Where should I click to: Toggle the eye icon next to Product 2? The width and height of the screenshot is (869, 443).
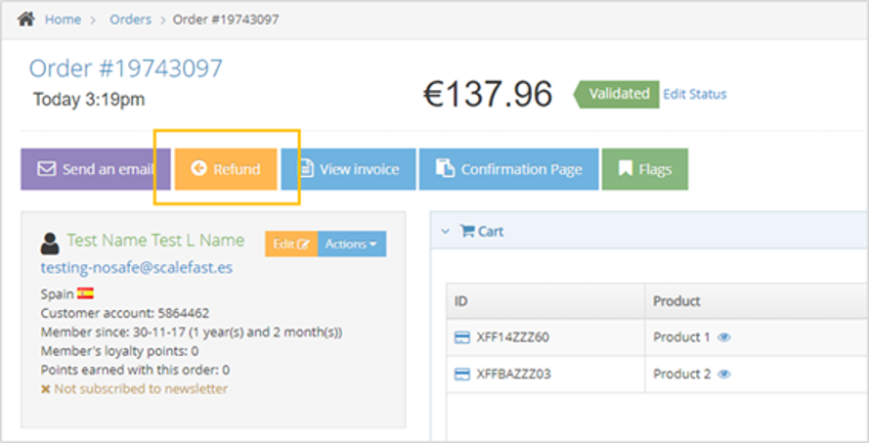tap(724, 375)
